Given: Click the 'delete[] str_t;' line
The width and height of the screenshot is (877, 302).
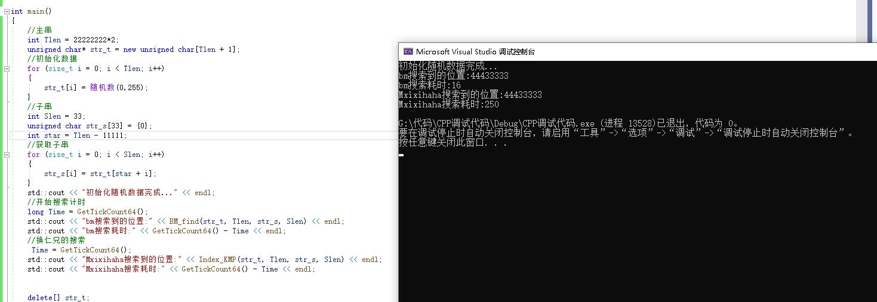Looking at the screenshot, I should 58,298.
